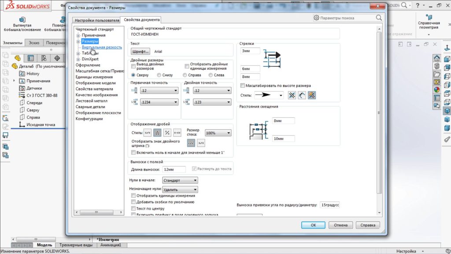Viewport: 451px width, 254px height.
Task: Click the History folder icon
Action: 22,74
